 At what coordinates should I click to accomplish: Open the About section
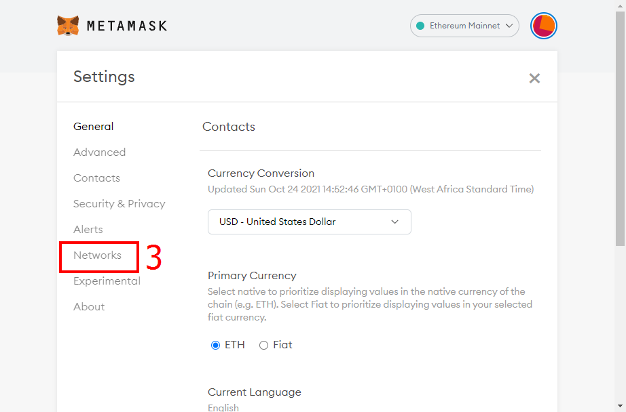click(x=89, y=307)
